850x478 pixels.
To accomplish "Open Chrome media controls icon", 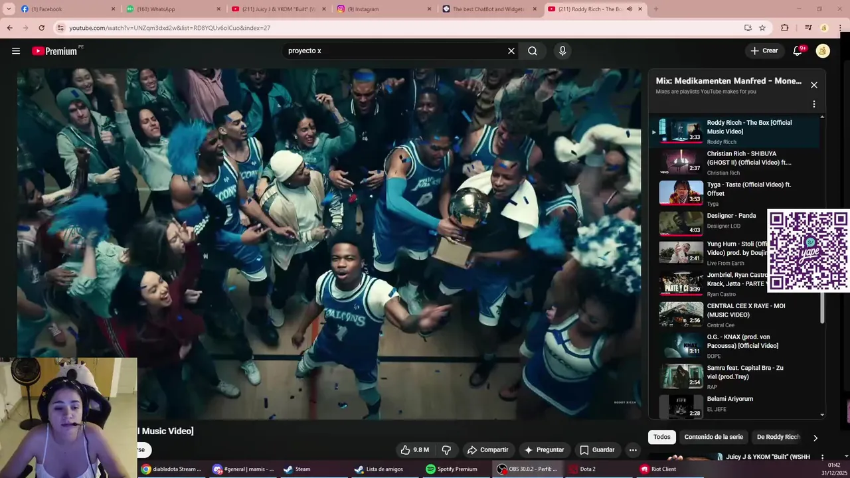I will [x=808, y=28].
